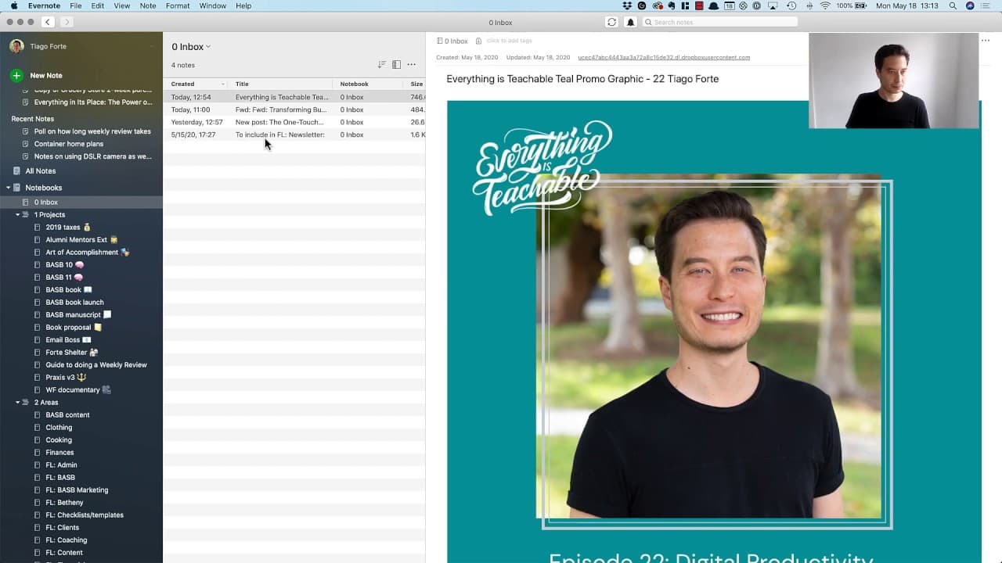Open the dropboxusercontent source URL link
The height and width of the screenshot is (563, 1002).
click(664, 57)
